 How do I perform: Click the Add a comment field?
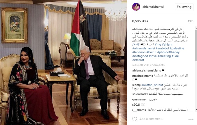[151, 119]
